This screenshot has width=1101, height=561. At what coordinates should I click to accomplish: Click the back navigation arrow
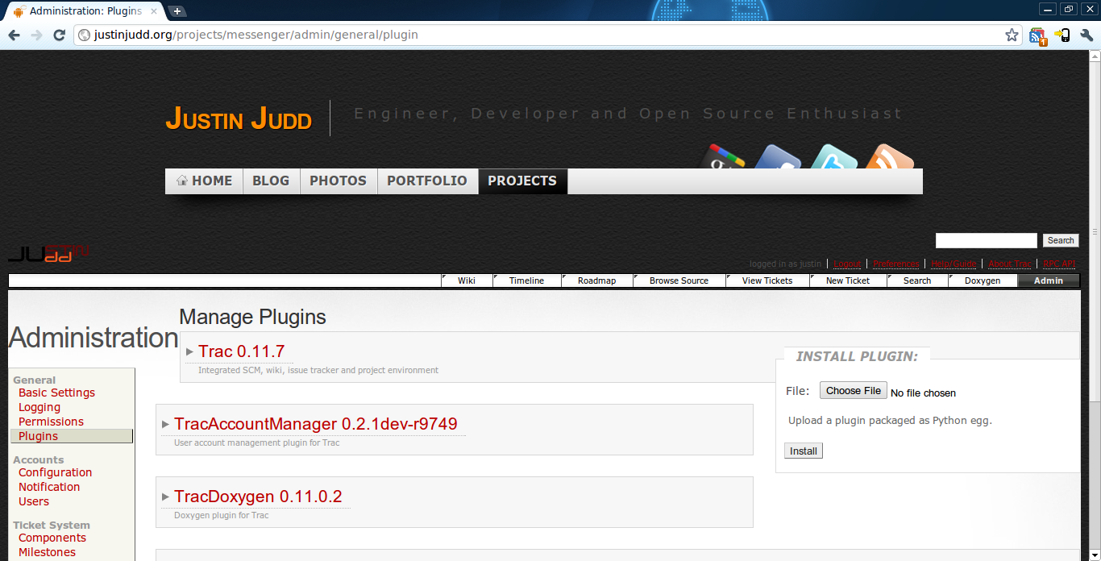[x=14, y=35]
